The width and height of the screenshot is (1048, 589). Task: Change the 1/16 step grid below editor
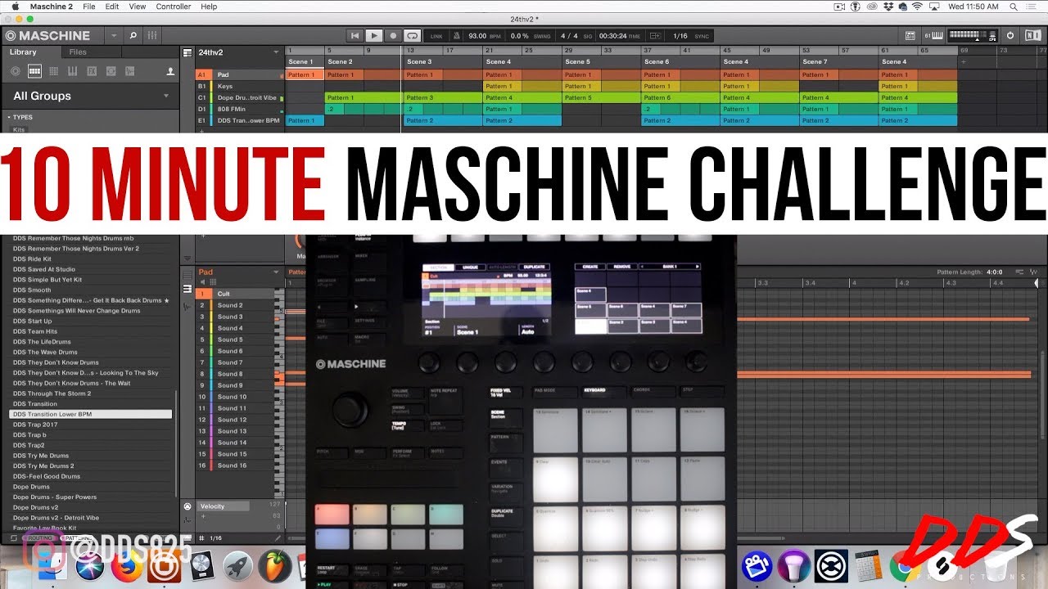pos(216,537)
